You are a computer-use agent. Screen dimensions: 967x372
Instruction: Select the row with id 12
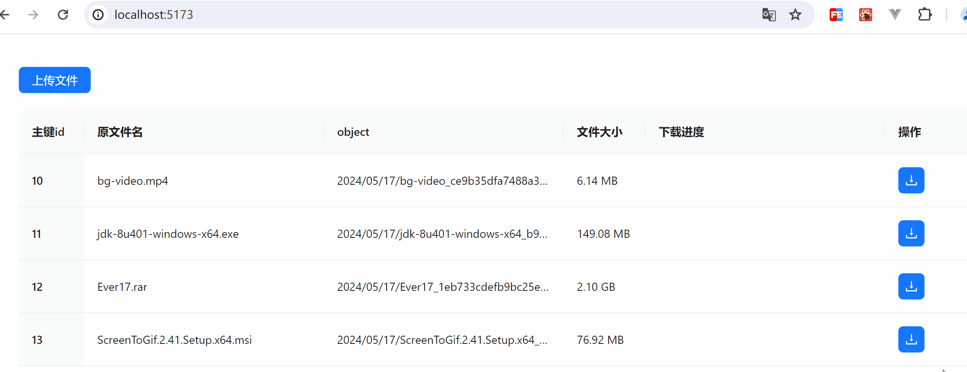493,286
